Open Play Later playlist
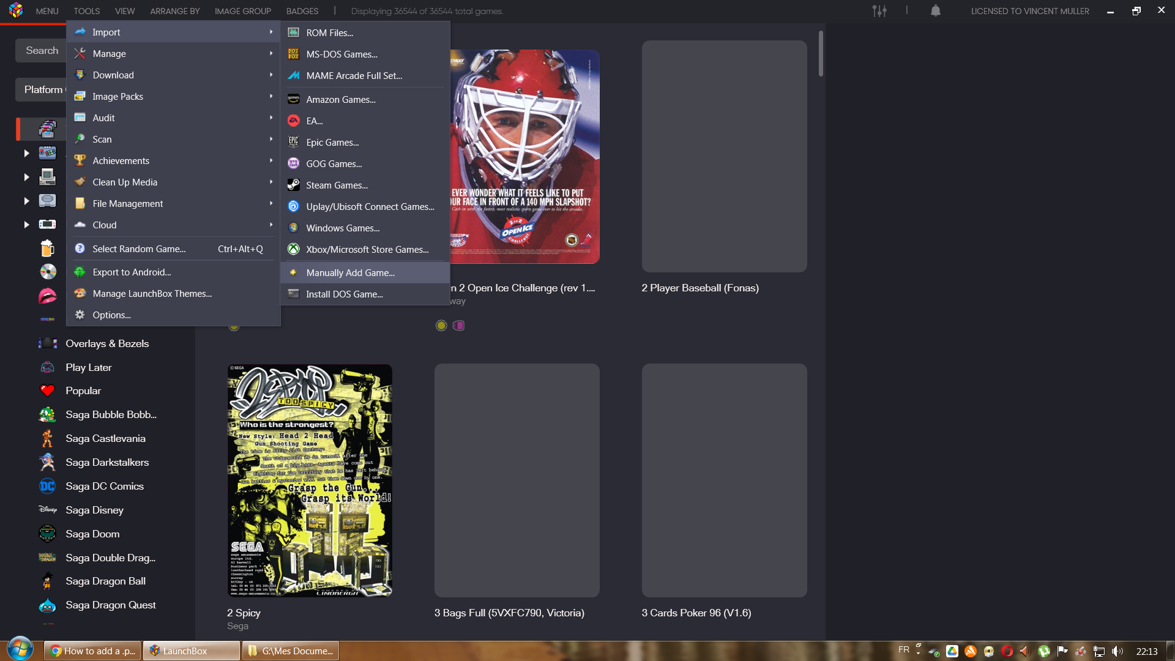The width and height of the screenshot is (1175, 661). [89, 367]
